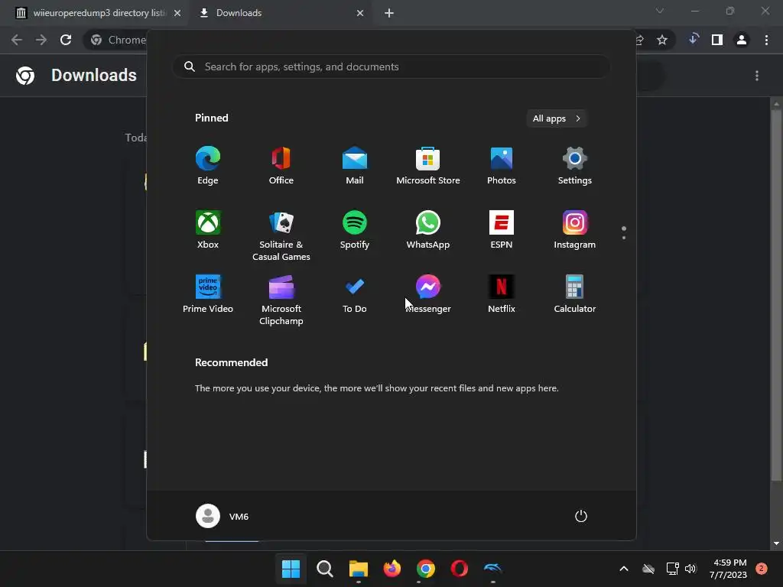The height and width of the screenshot is (587, 783).
Task: Open the Calculator app
Action: coord(575,293)
